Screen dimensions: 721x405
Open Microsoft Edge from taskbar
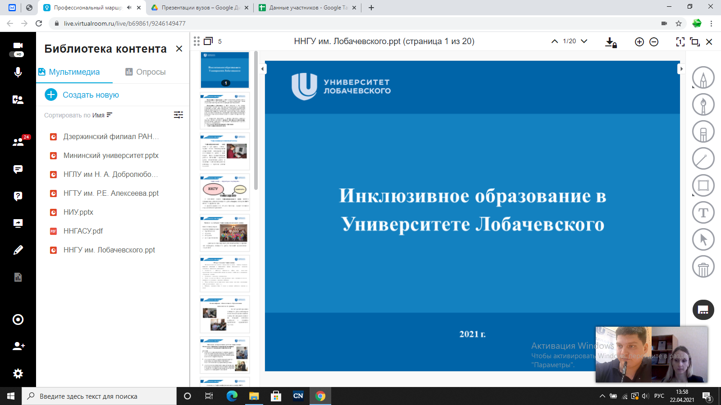pyautogui.click(x=232, y=396)
